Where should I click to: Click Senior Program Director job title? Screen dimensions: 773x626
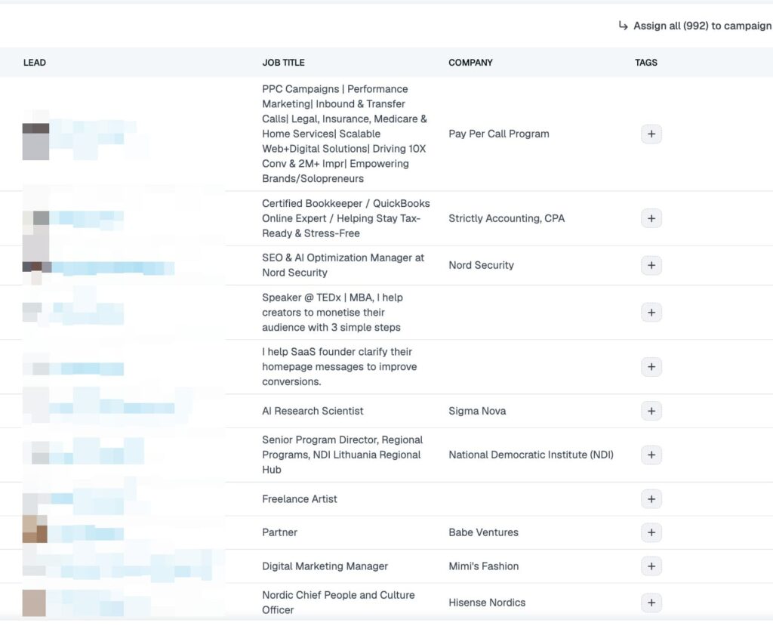tap(342, 455)
